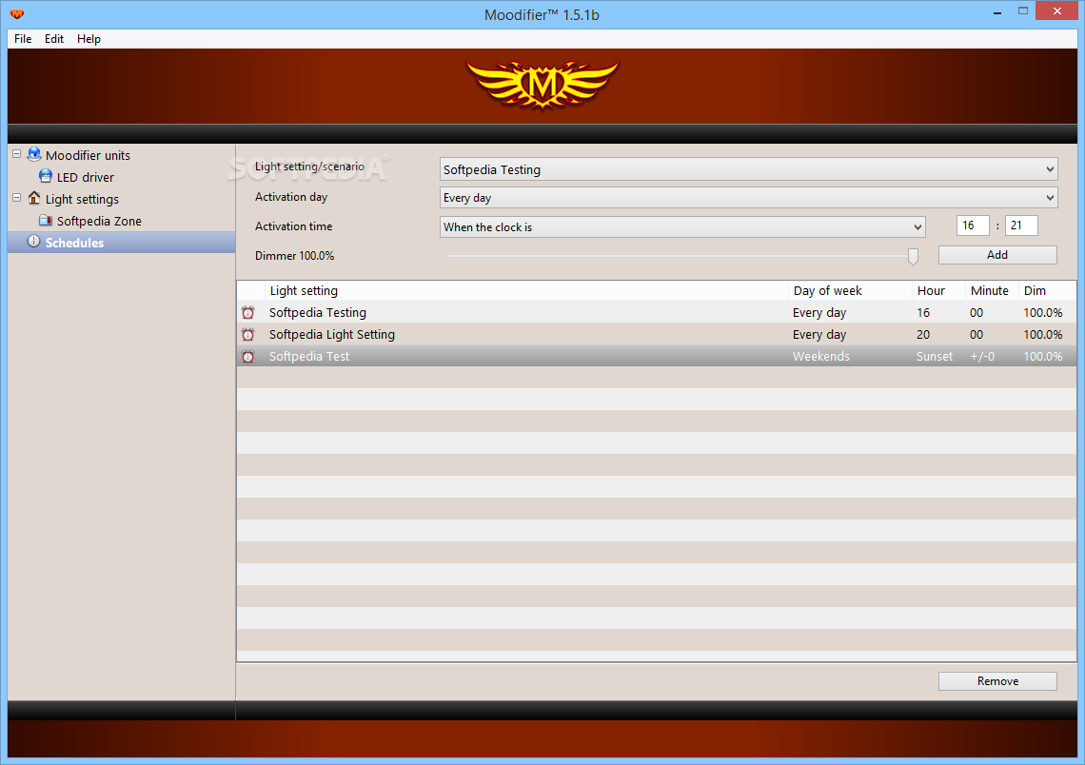Select Moodifier units in the tree
Viewport: 1085px width, 765px height.
tap(88, 156)
